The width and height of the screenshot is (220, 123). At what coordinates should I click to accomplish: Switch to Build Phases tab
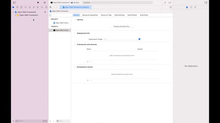(x=132, y=15)
